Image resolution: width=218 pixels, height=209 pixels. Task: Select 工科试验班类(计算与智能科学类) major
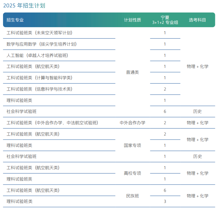[40, 78]
